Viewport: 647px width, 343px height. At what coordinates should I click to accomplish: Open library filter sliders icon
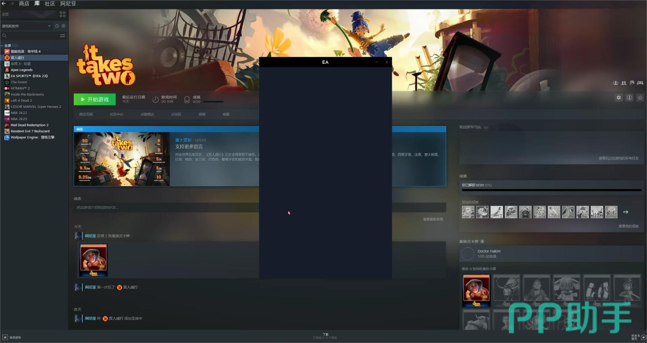point(63,36)
